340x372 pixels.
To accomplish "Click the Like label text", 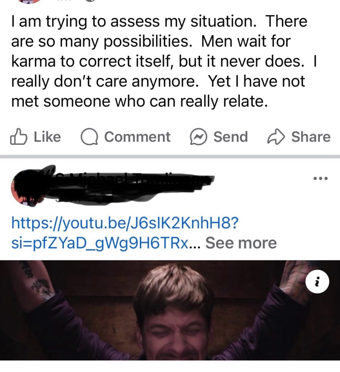I will [47, 137].
